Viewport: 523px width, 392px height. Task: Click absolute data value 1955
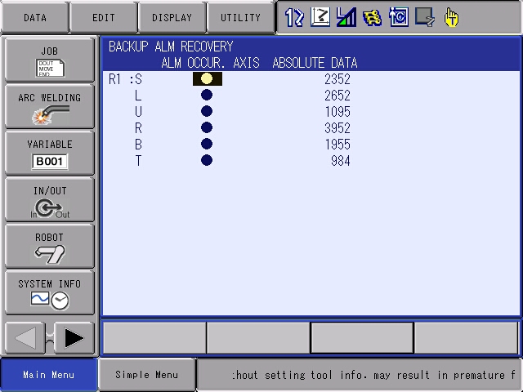(x=337, y=145)
